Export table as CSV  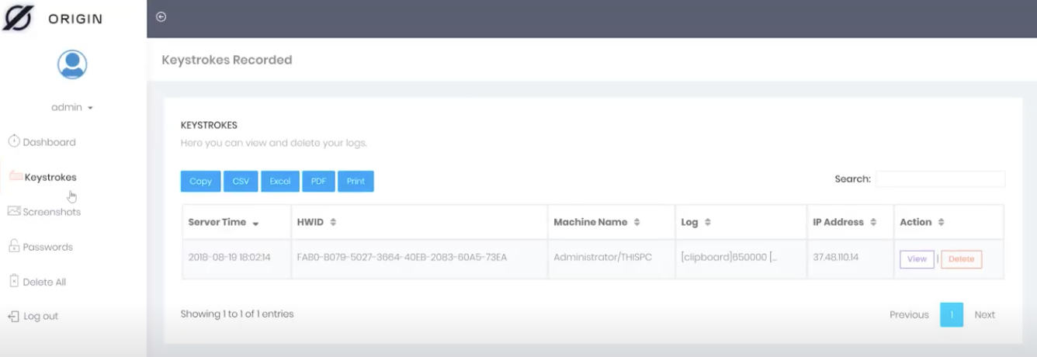pyautogui.click(x=241, y=181)
